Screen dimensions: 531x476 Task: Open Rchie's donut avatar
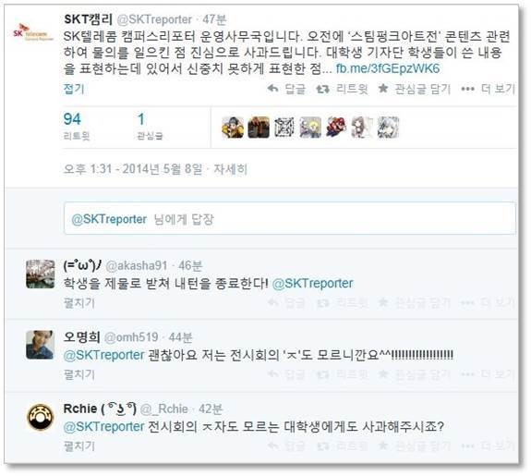(x=41, y=417)
